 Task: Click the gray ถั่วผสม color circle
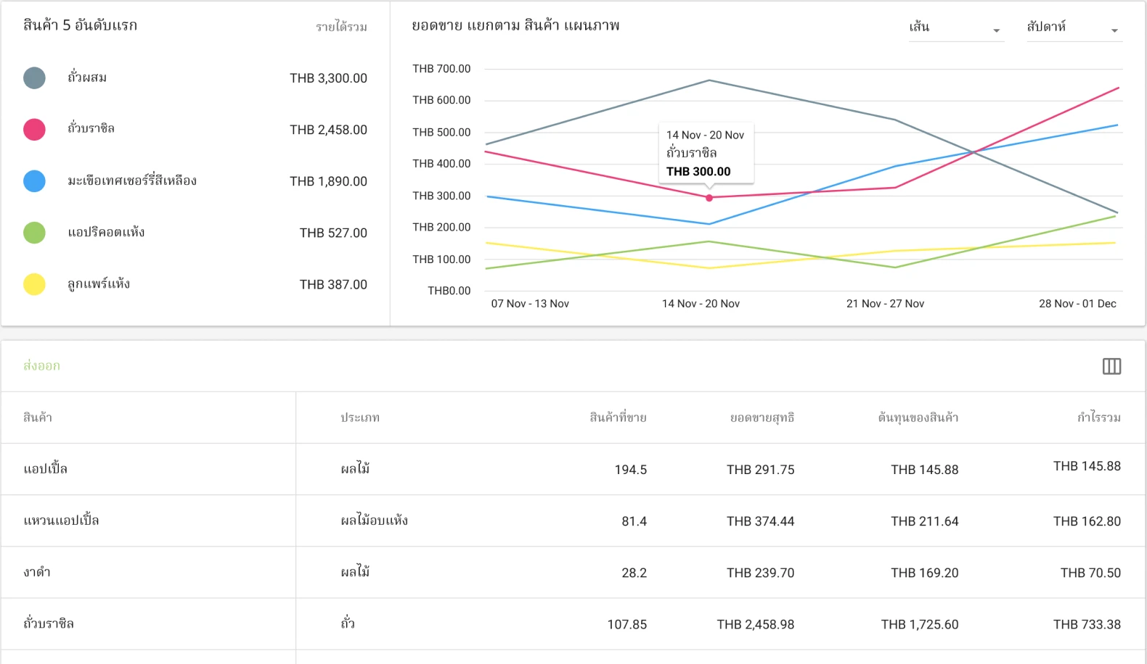click(x=34, y=78)
